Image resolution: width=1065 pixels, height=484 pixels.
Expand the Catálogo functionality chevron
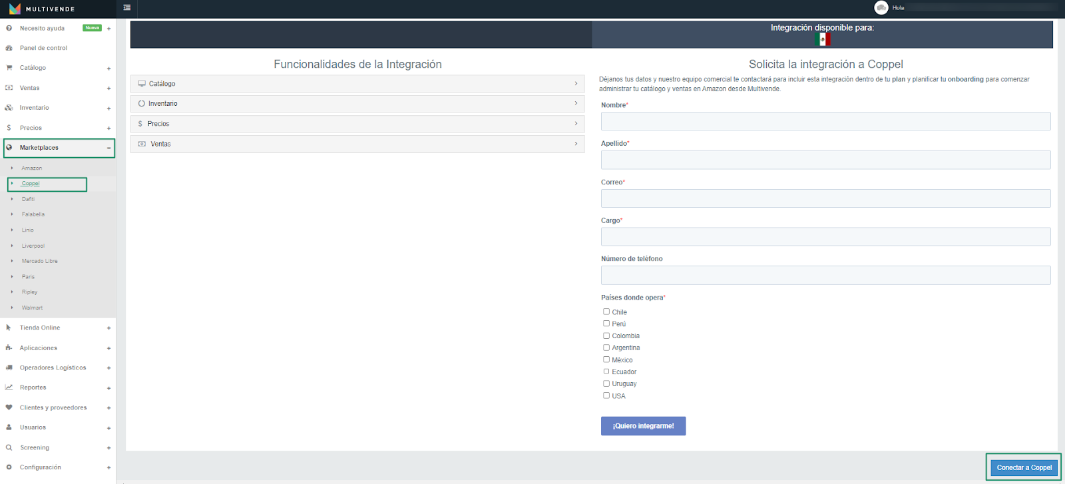(x=576, y=84)
